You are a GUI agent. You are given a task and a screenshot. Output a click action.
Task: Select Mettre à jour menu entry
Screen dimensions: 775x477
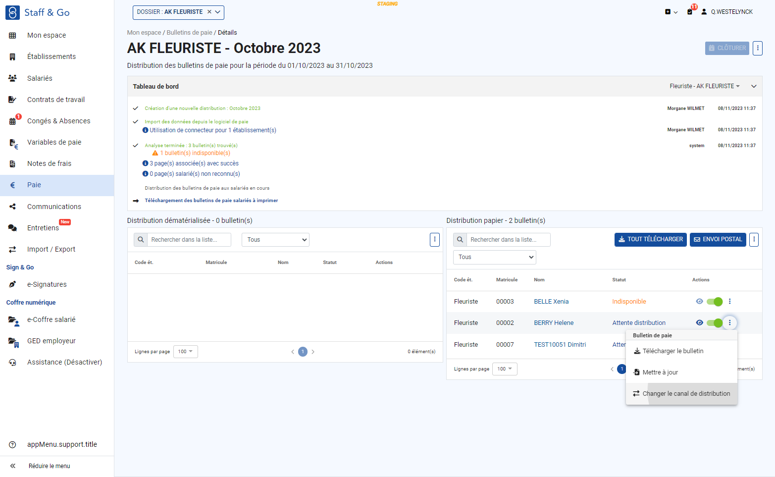[681, 372]
